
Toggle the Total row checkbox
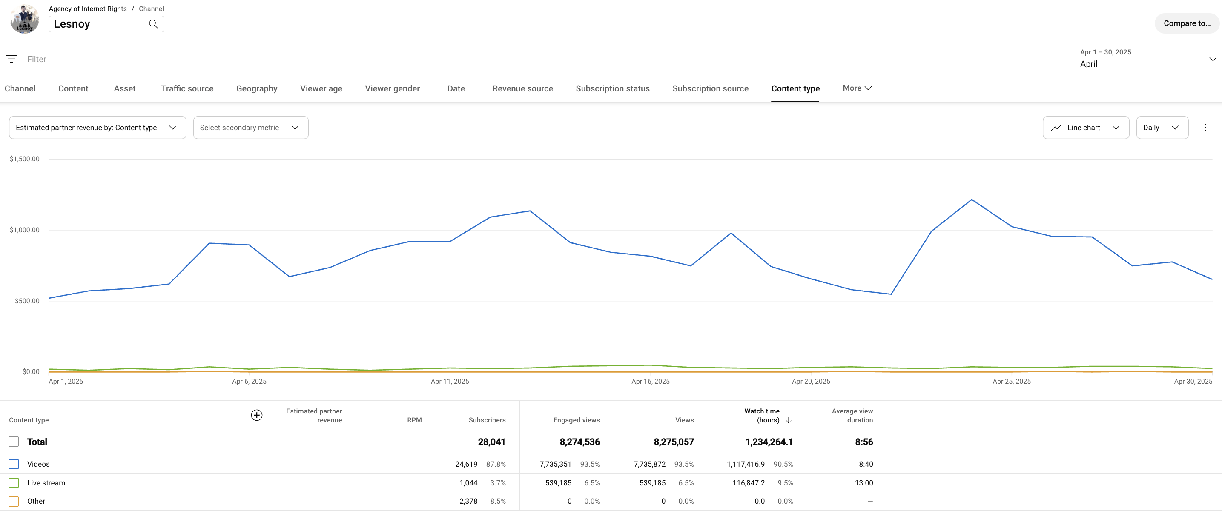point(14,442)
